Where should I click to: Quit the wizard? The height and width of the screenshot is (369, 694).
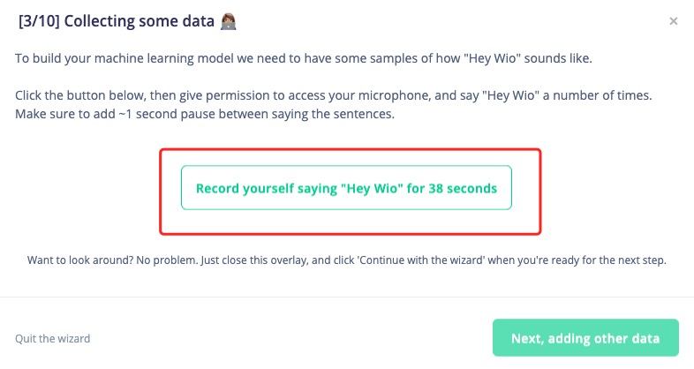coord(52,338)
